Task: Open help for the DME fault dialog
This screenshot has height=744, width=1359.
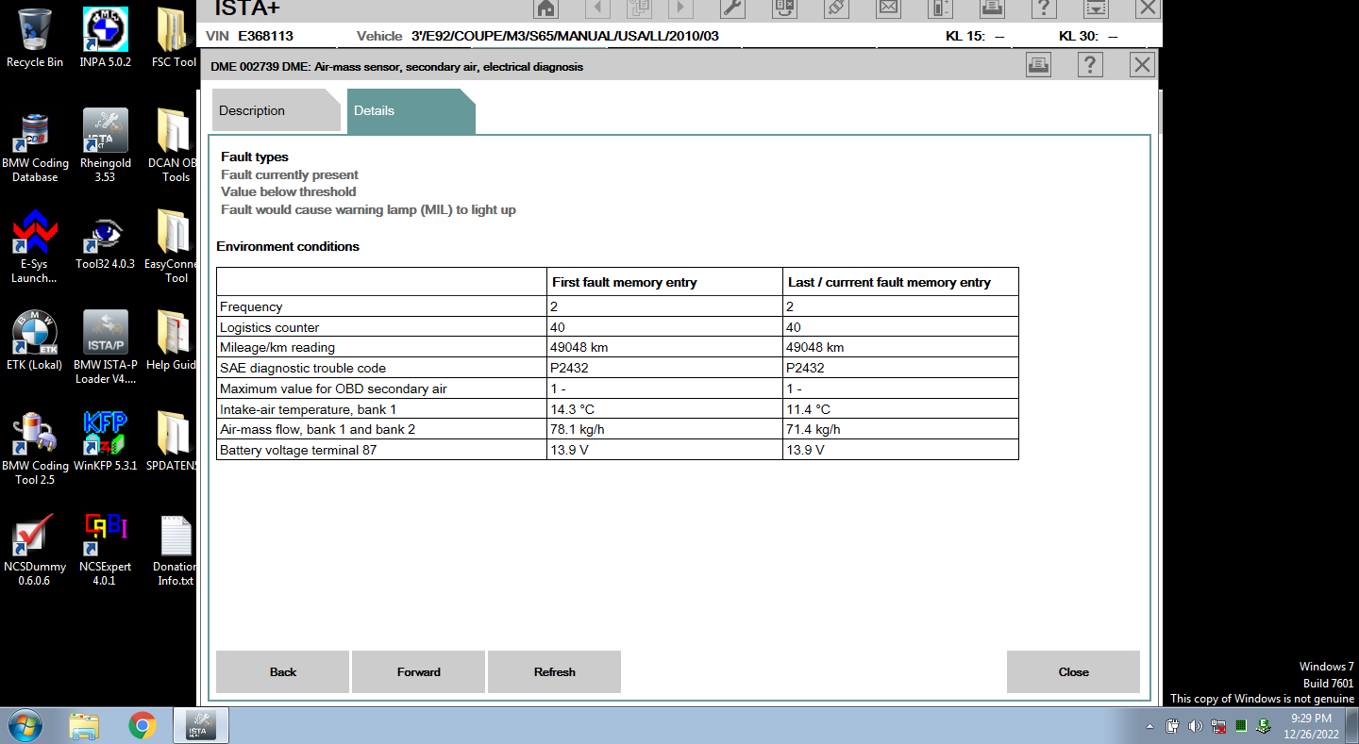Action: pos(1090,65)
